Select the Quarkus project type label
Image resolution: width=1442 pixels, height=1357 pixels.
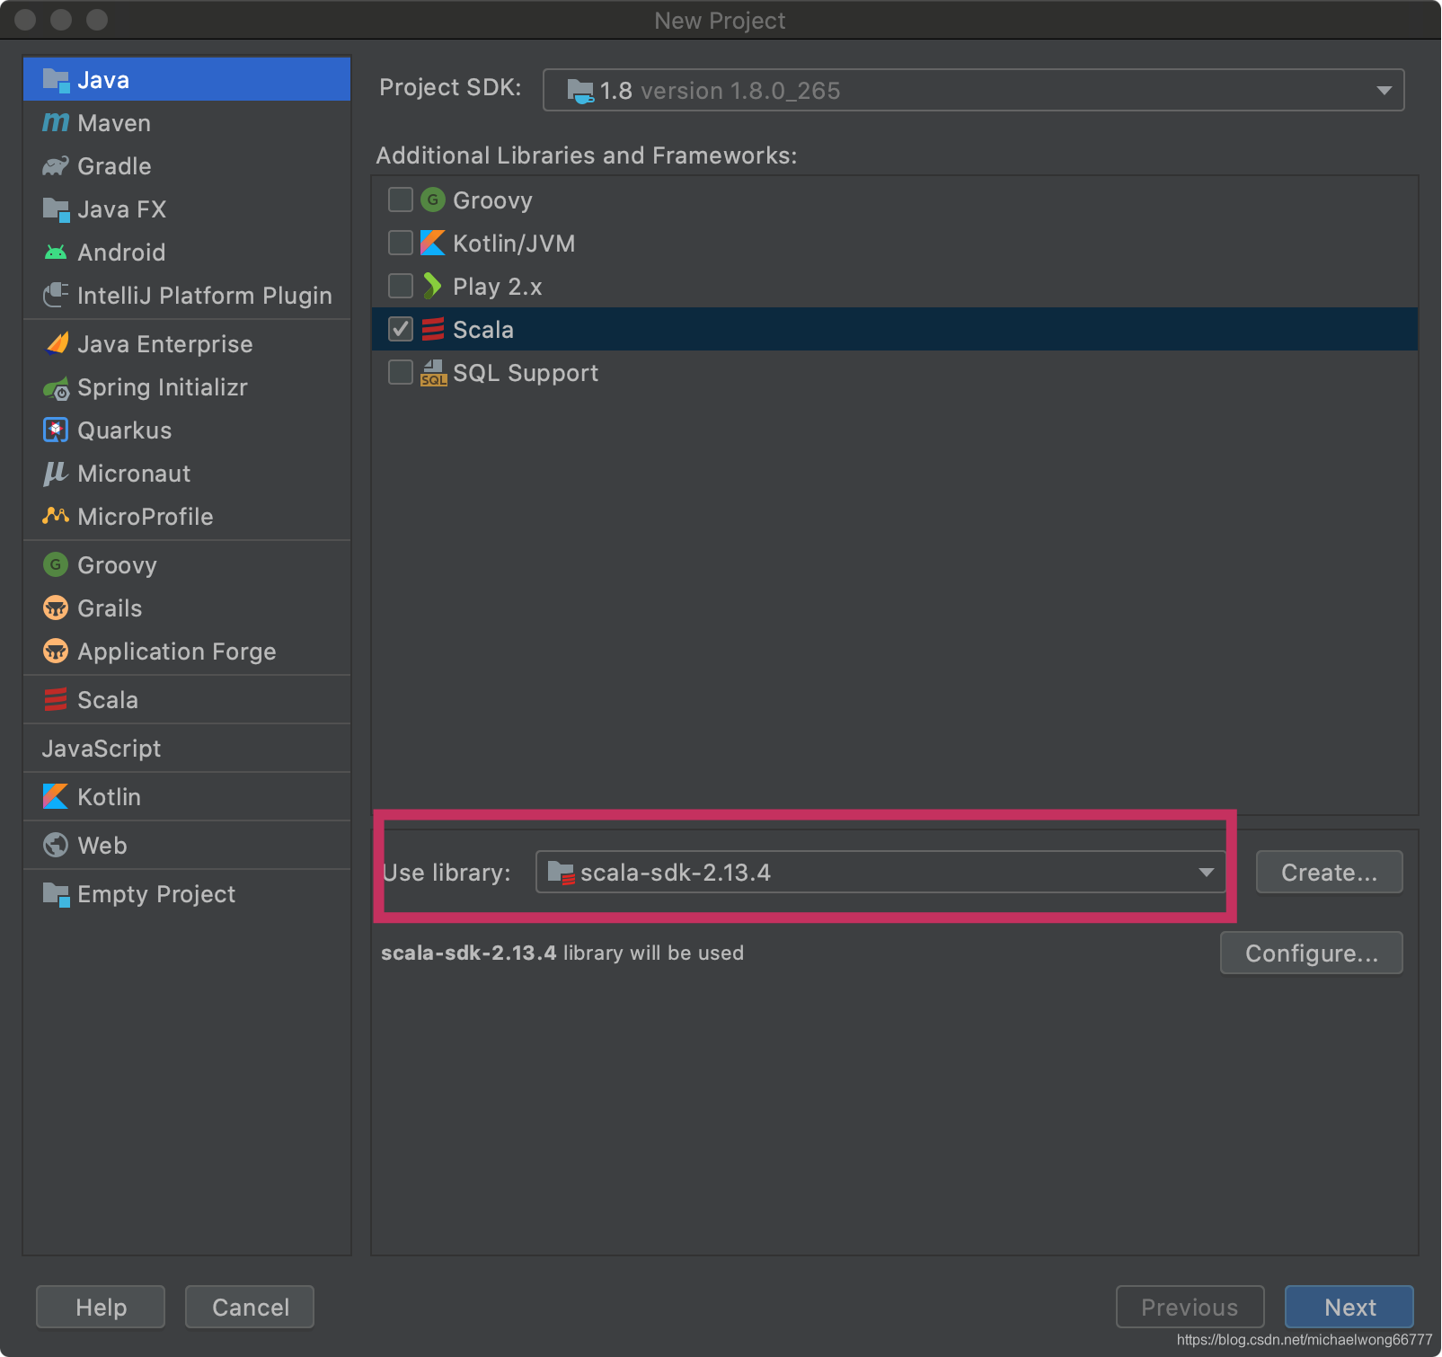(x=124, y=430)
